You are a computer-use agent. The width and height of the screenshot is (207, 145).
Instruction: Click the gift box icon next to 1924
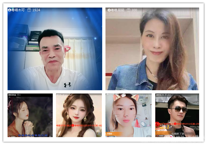click(x=28, y=10)
